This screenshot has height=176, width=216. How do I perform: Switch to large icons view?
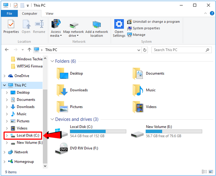pos(211,172)
